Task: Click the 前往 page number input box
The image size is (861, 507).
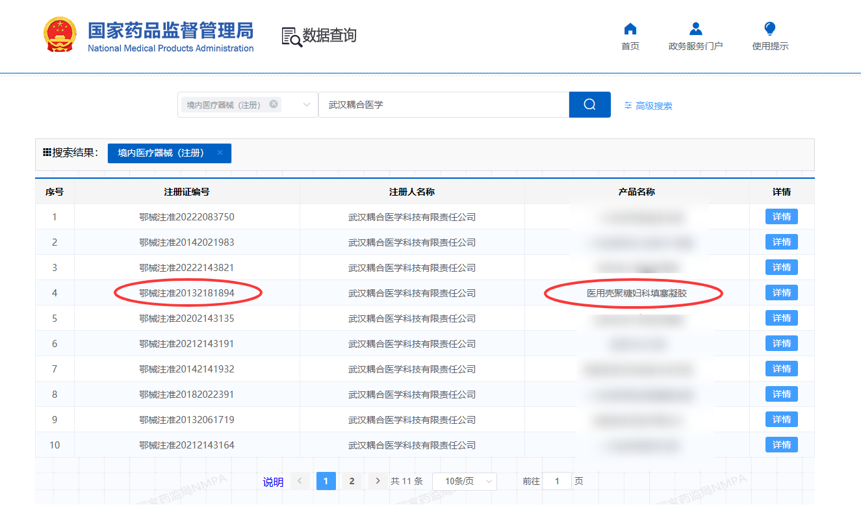Action: pyautogui.click(x=556, y=482)
